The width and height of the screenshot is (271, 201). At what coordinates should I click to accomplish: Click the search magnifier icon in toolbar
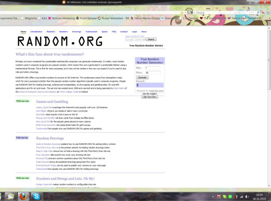pyautogui.click(x=258, y=12)
